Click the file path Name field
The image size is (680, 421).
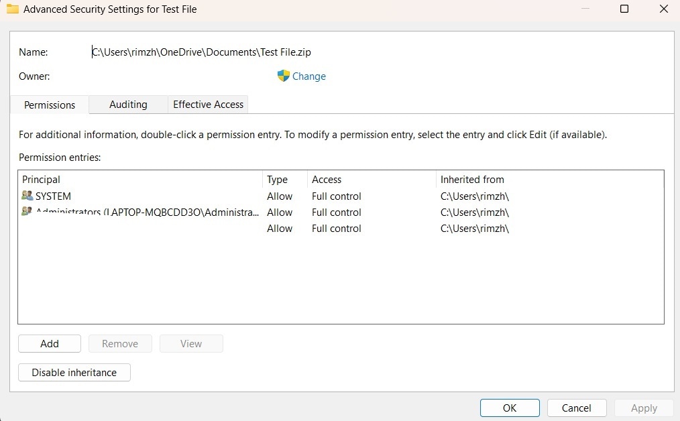(201, 52)
